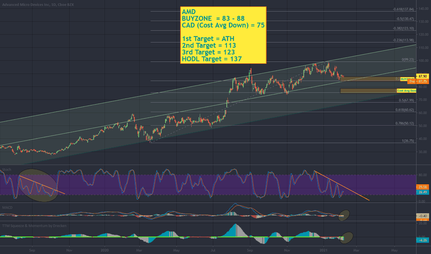
Task: Click 'TTM Squeeze & Momentum by Drecken' label
Action: tap(34, 226)
